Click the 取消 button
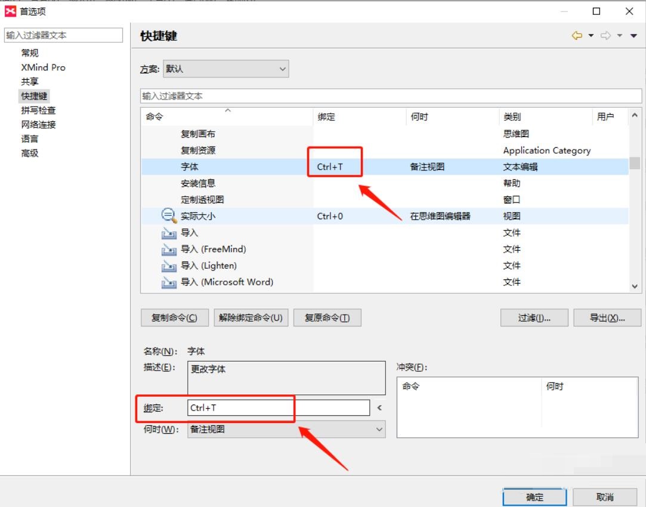This screenshot has height=507, width=646. click(605, 497)
